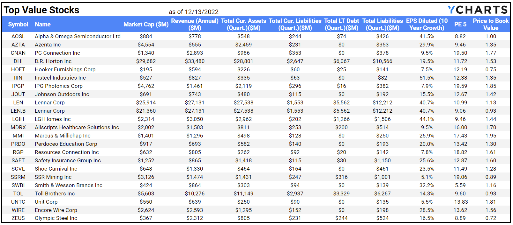Select the DHI ticker symbol

pos(18,61)
